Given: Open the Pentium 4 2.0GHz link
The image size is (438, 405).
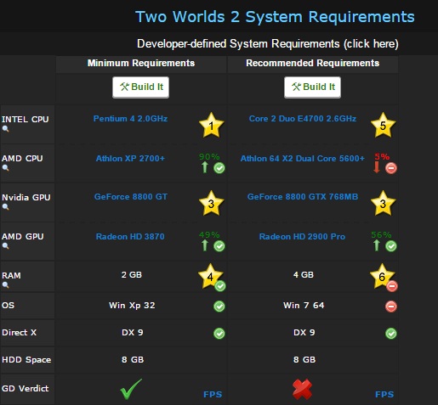Looking at the screenshot, I should click(x=130, y=119).
